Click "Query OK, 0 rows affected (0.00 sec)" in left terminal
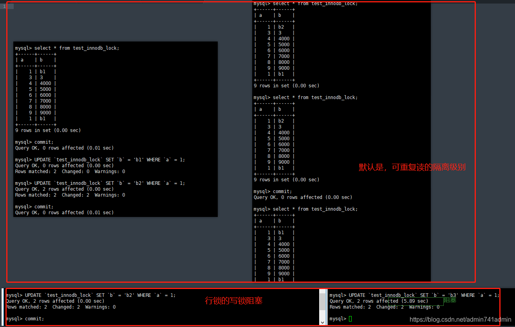Screen dimensions: 515x327 click(x=65, y=166)
